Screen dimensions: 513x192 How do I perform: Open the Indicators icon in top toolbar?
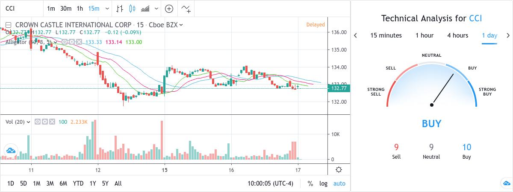click(x=186, y=9)
